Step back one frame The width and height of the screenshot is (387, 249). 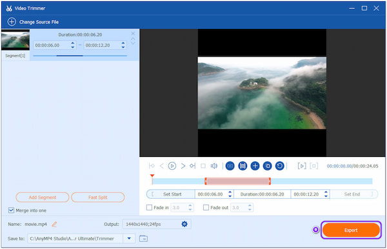click(x=162, y=166)
